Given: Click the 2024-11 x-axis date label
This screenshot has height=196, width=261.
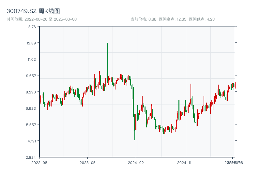Looking at the screenshot, I should pyautogui.click(x=185, y=162).
